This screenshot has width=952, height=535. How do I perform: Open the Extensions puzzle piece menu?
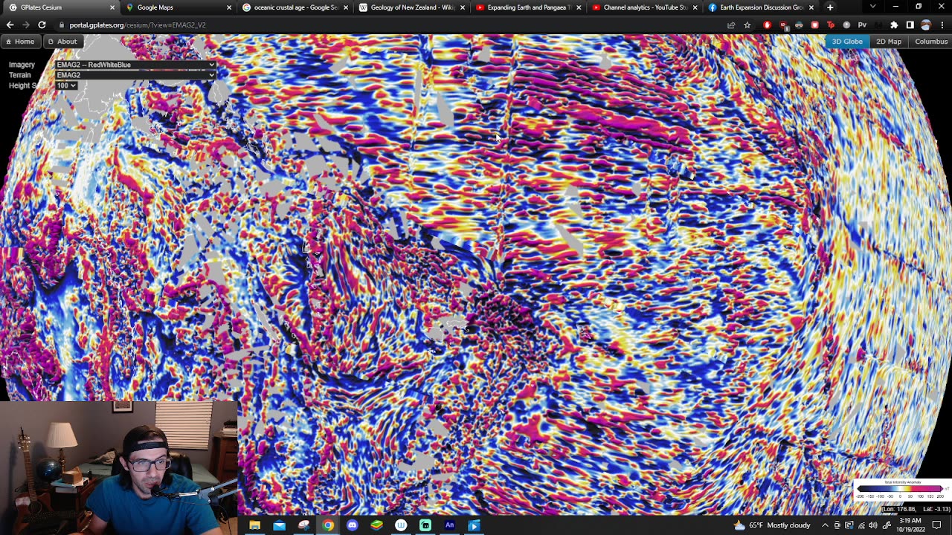[x=894, y=25]
